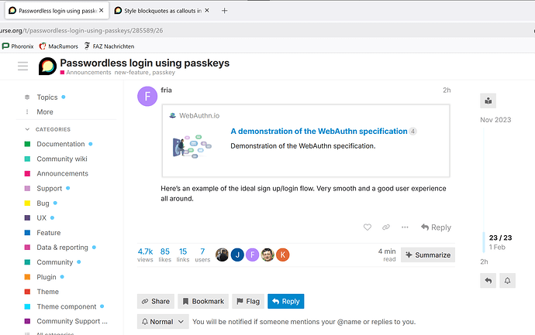Open fourth participant photo avatar
535x335 pixels.
267,255
